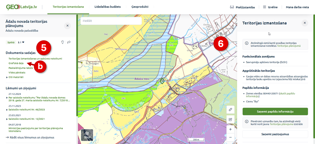
Task: Zoom out with the minus button
Action: point(230,137)
